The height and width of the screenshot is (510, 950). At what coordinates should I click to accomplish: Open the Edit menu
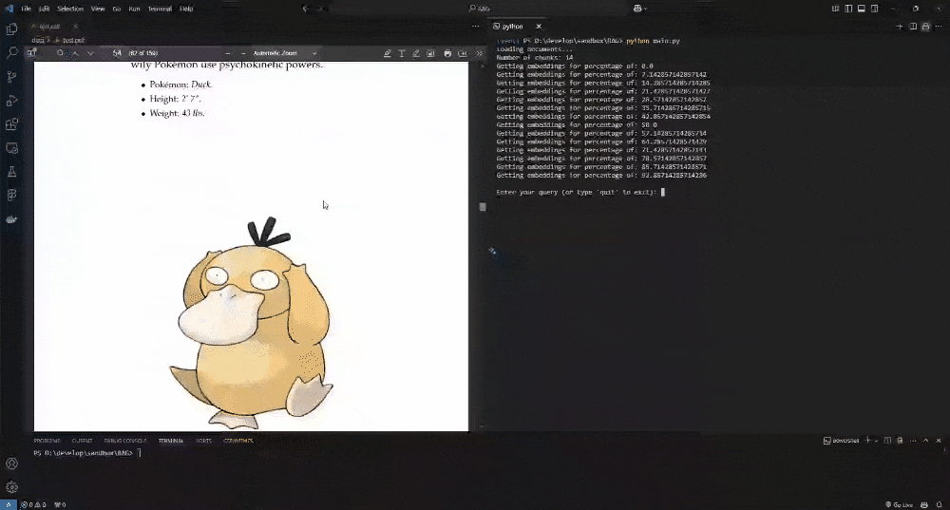(x=45, y=9)
